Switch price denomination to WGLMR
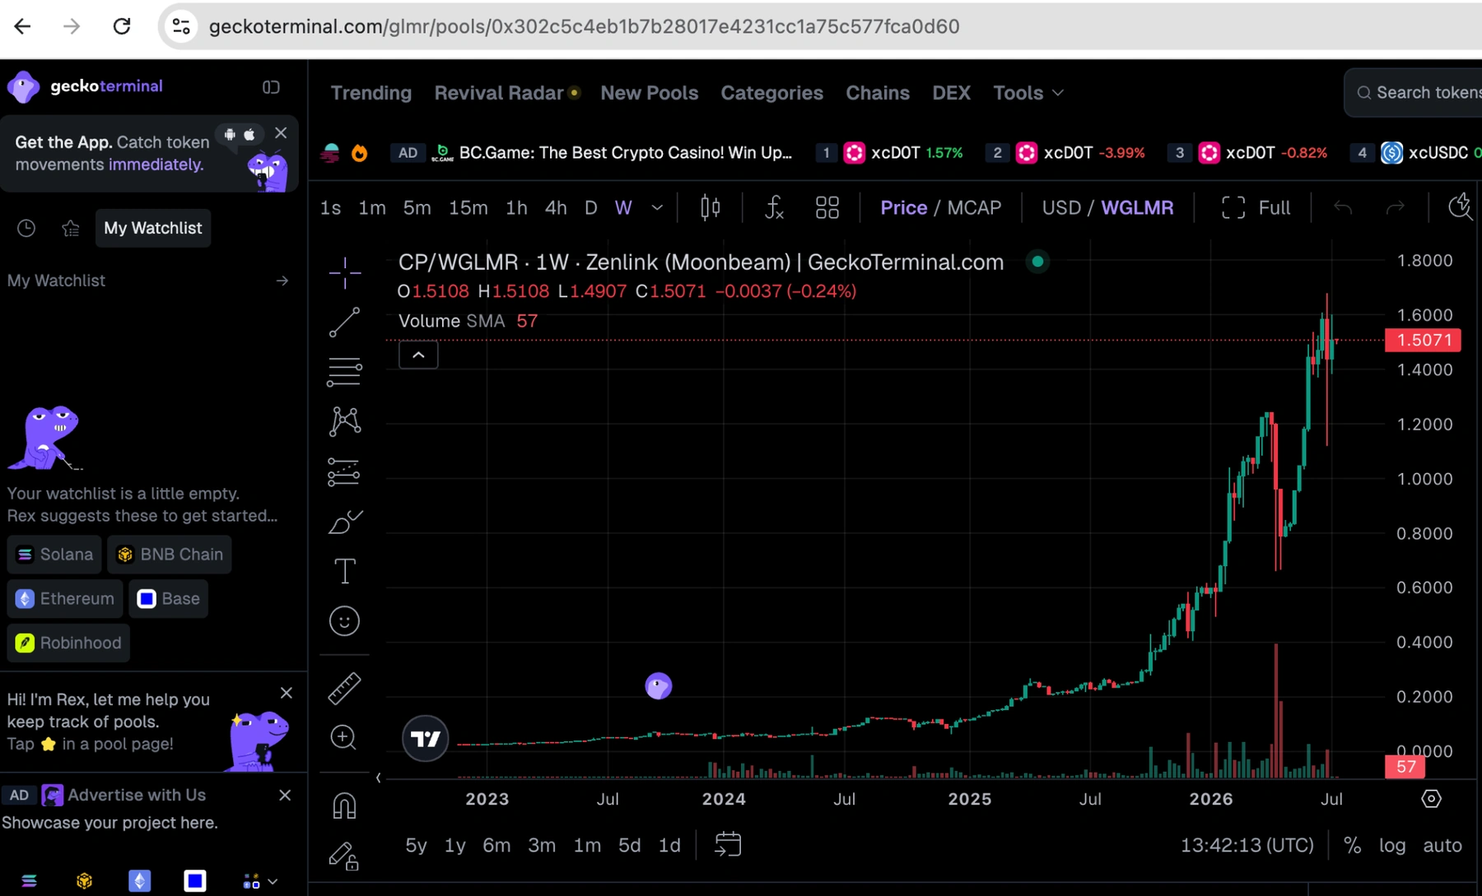Image resolution: width=1482 pixels, height=896 pixels. tap(1137, 208)
